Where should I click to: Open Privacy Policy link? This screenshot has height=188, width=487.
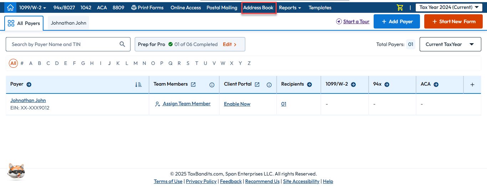point(201,181)
